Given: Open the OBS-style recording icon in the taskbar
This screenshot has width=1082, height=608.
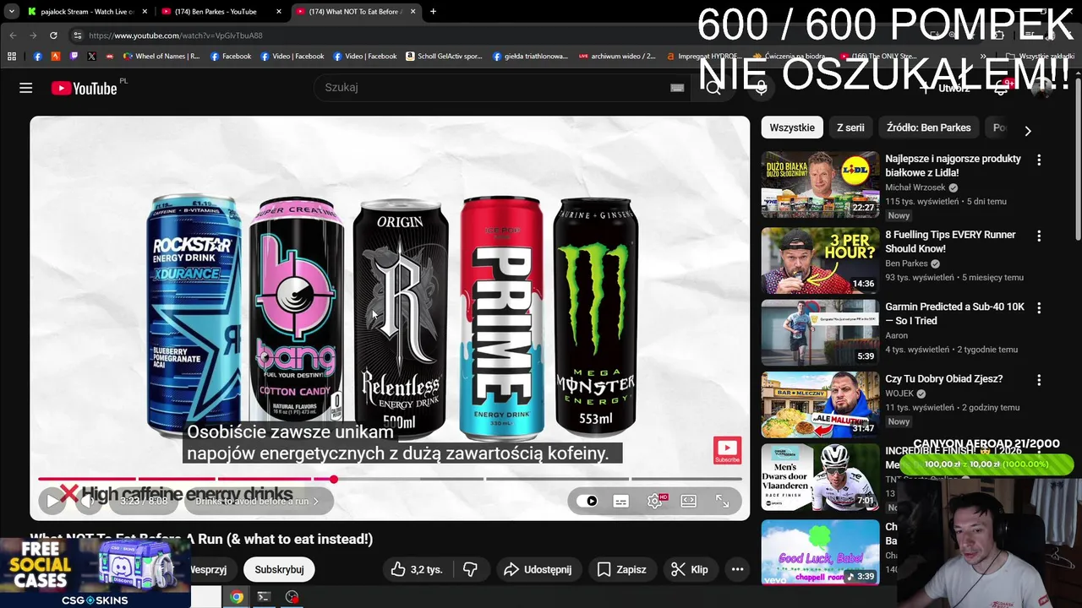Looking at the screenshot, I should click(292, 597).
